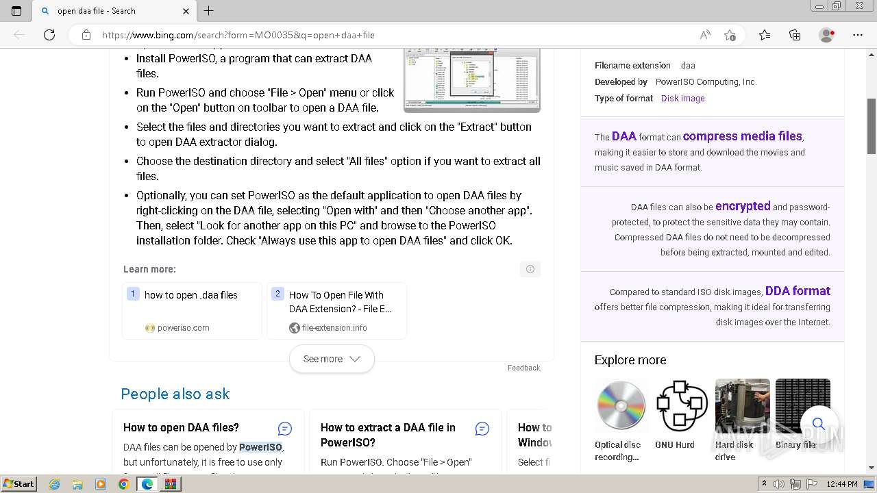This screenshot has height=493, width=877.
Task: Open media player taskbar icon
Action: [101, 484]
